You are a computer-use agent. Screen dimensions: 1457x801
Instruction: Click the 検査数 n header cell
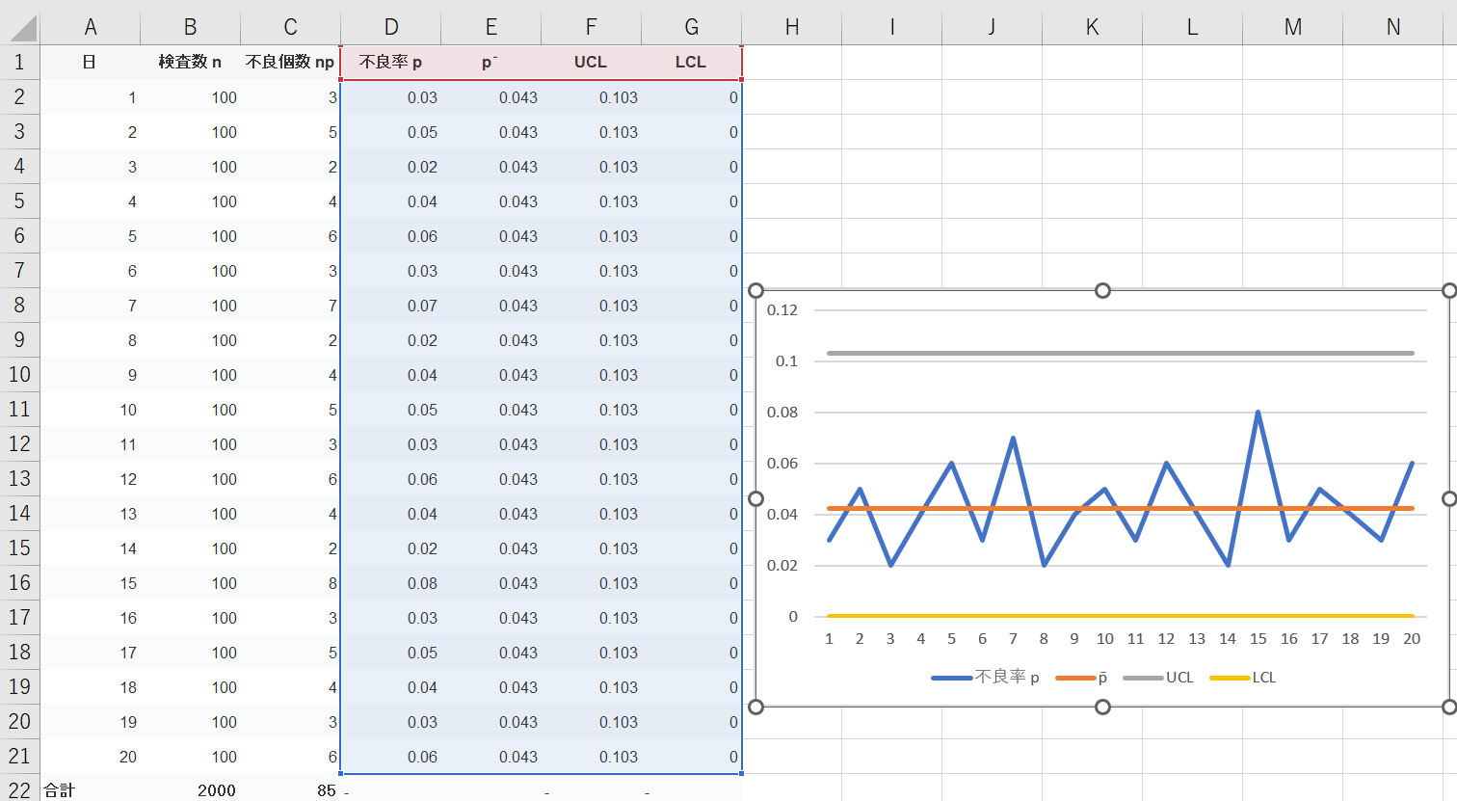190,62
